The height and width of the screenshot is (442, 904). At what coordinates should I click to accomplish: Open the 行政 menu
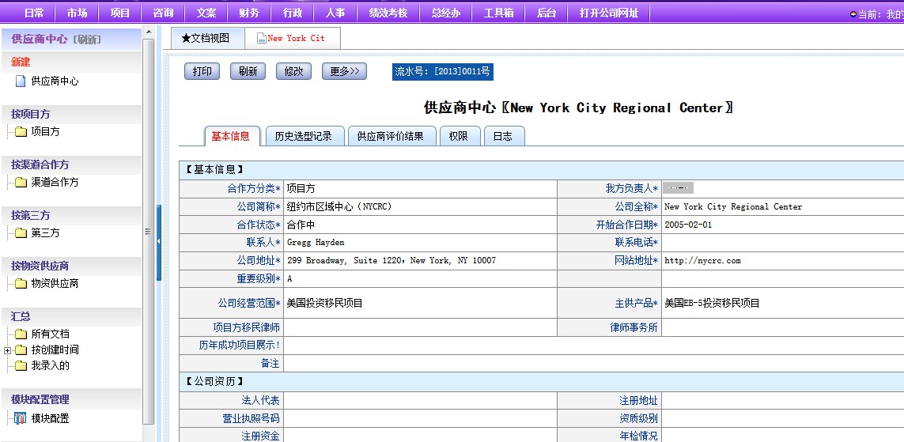(293, 13)
